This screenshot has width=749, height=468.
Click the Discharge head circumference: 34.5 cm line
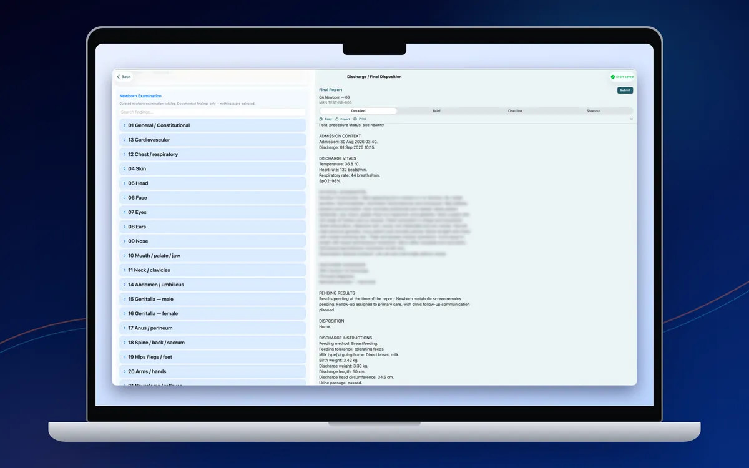tap(356, 378)
